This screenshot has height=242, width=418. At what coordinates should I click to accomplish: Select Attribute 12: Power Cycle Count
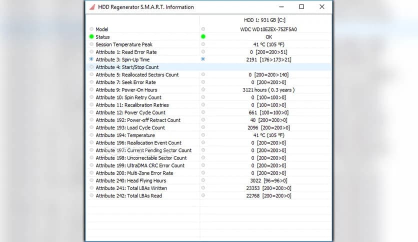pyautogui.click(x=130, y=112)
